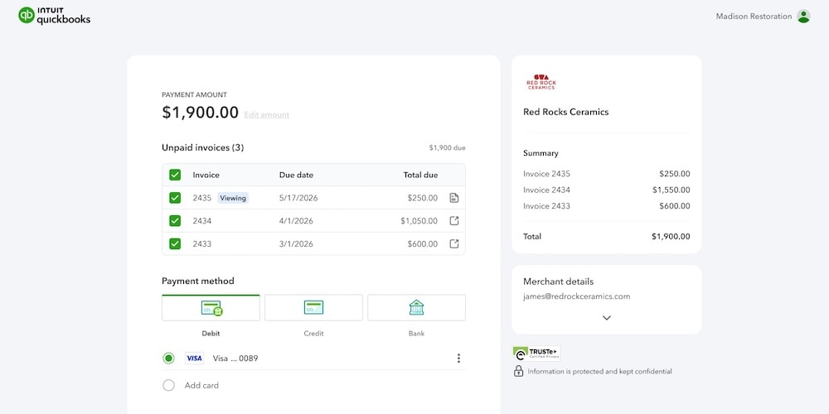View document icon for invoice 2435
Image resolution: width=829 pixels, height=414 pixels.
(x=454, y=198)
